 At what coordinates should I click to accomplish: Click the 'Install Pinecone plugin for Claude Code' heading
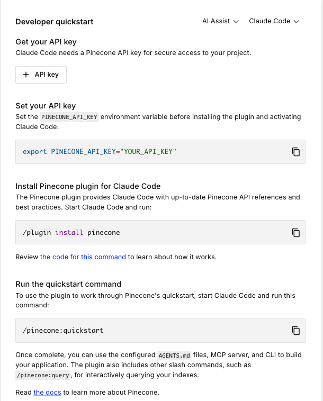tap(88, 186)
